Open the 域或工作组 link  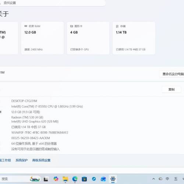tap(5, 160)
